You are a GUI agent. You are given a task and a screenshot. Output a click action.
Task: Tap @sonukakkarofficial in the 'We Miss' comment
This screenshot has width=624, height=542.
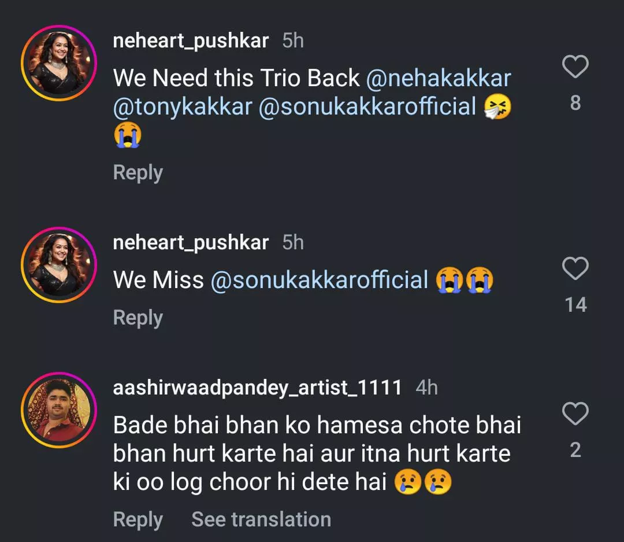(320, 280)
